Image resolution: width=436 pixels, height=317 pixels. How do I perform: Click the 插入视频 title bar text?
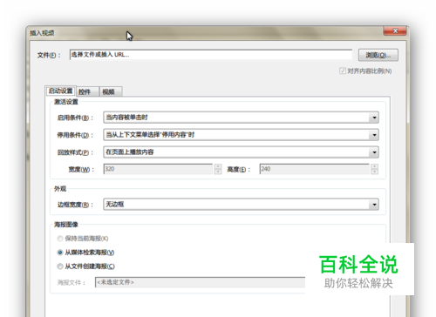point(42,33)
